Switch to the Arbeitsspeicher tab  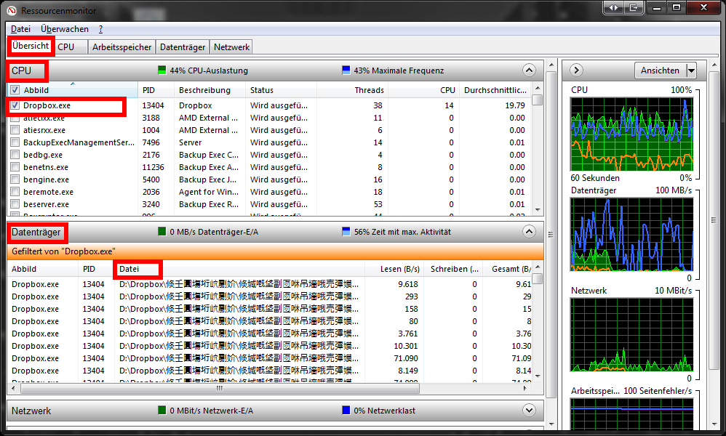[x=122, y=47]
